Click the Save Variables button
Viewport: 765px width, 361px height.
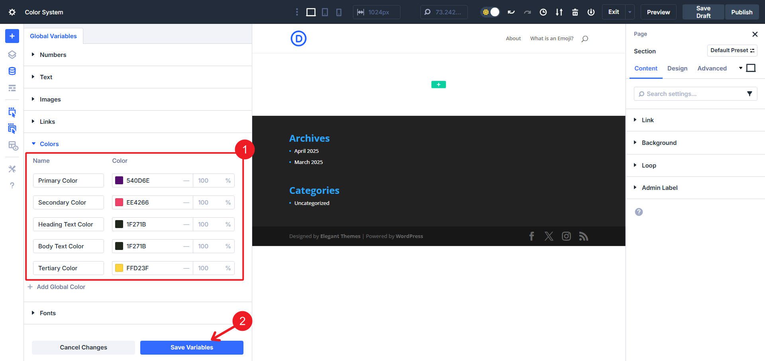(192, 347)
